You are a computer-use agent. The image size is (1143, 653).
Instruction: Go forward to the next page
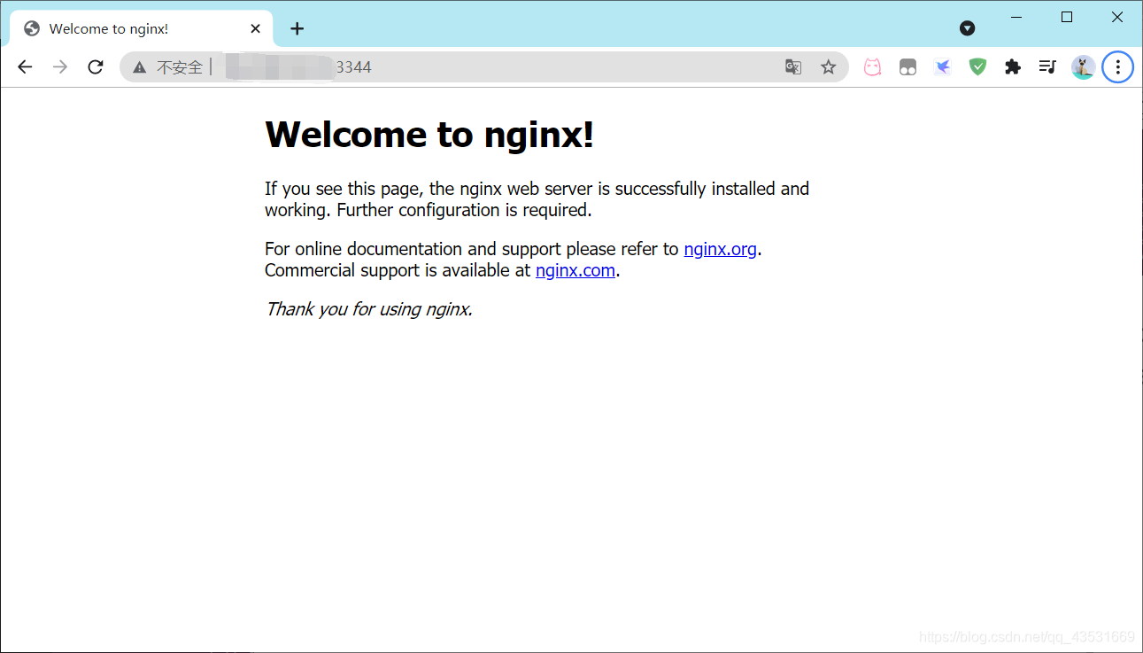[x=60, y=67]
